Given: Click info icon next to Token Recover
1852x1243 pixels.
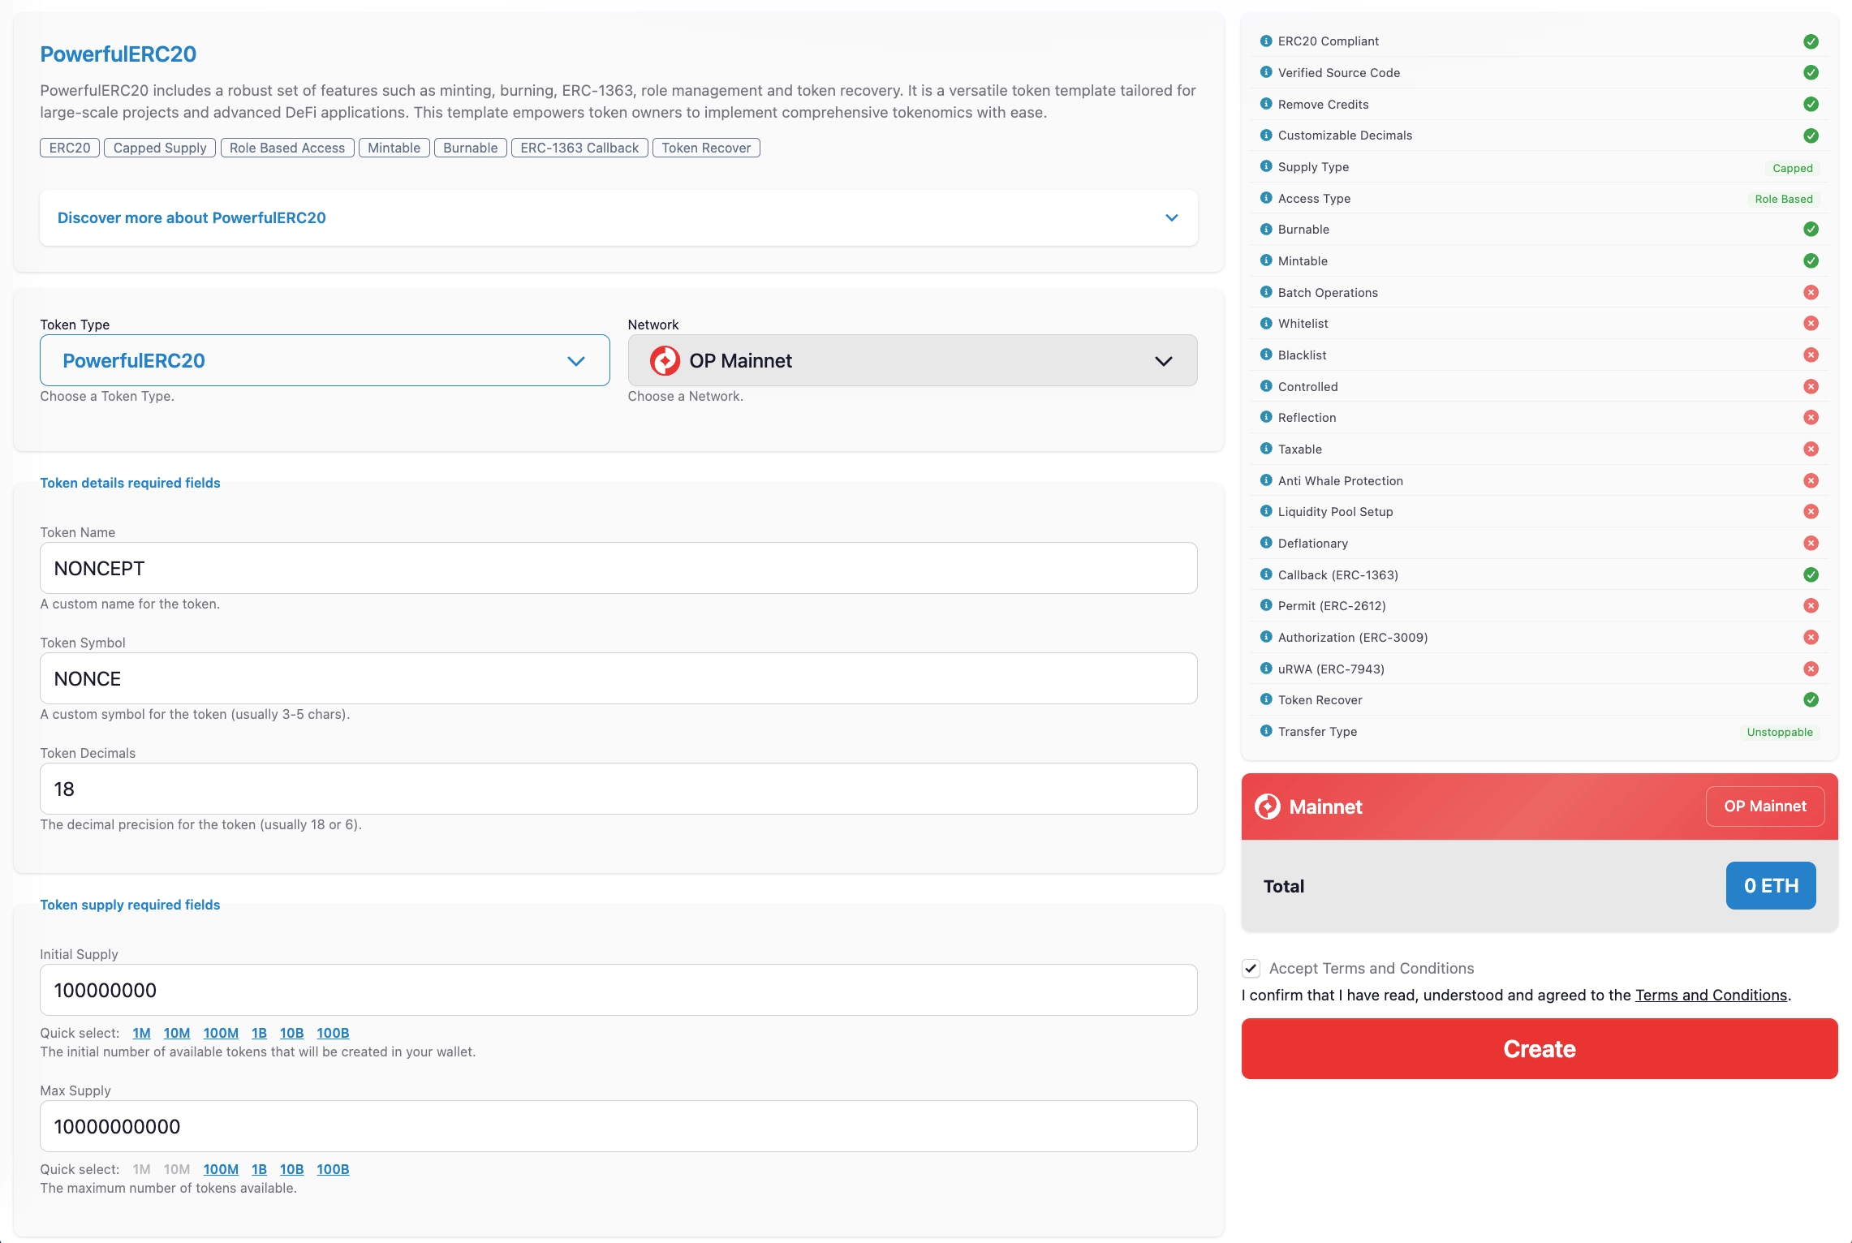Looking at the screenshot, I should click(1266, 699).
